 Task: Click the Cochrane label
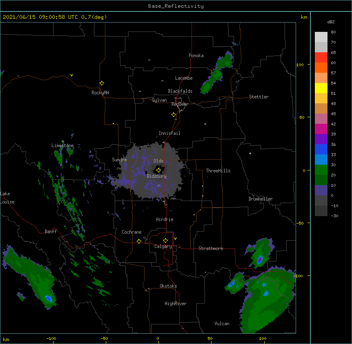click(131, 232)
